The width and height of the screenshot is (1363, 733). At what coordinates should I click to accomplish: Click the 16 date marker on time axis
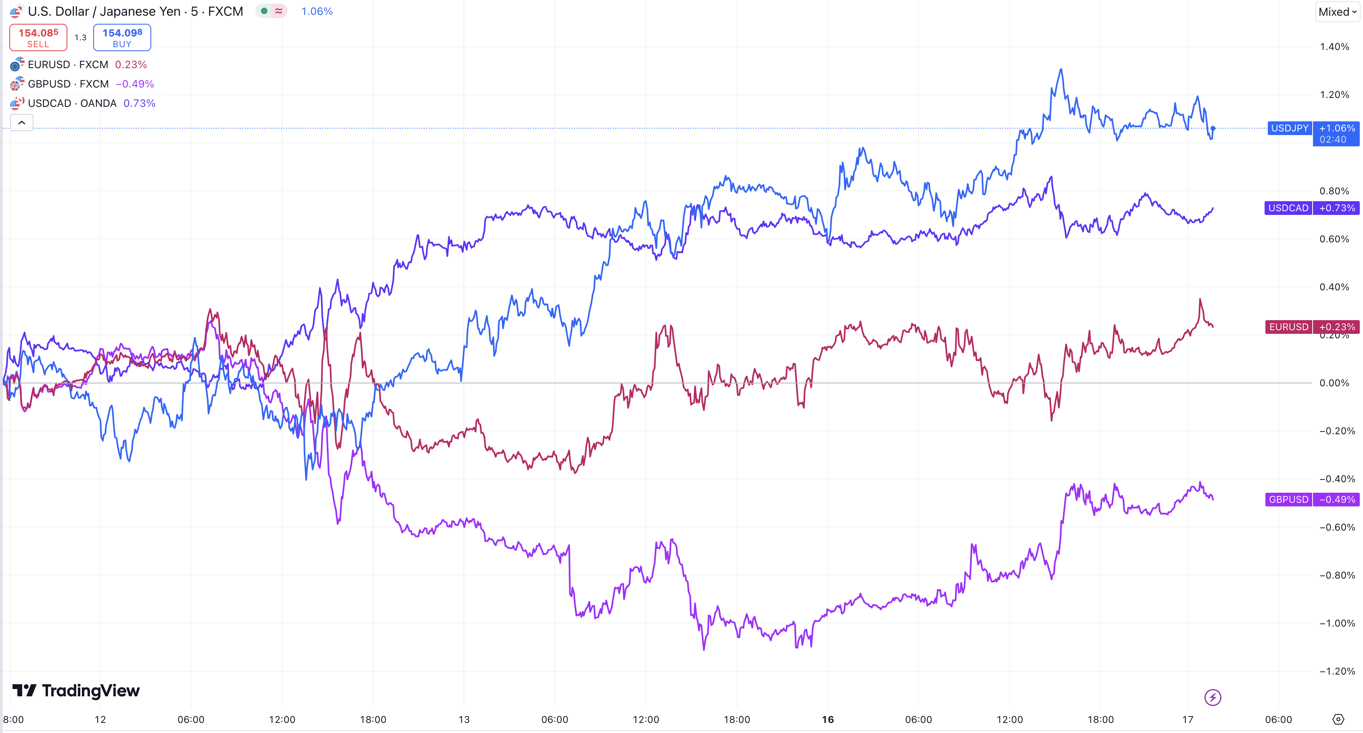828,719
